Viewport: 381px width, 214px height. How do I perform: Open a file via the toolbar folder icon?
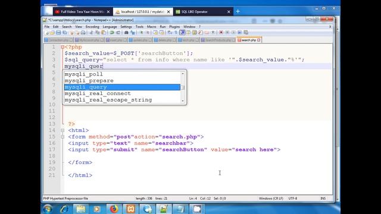[52, 32]
